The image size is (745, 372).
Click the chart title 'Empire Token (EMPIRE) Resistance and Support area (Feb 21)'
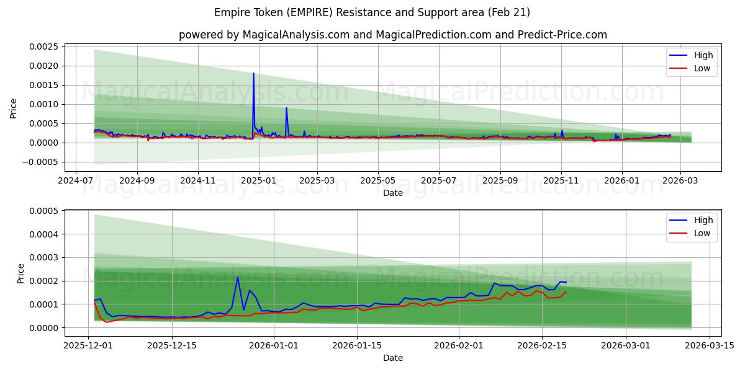[x=372, y=12]
